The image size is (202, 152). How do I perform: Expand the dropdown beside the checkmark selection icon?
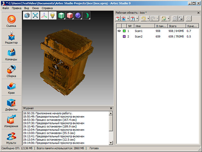pyautogui.click(x=168, y=19)
